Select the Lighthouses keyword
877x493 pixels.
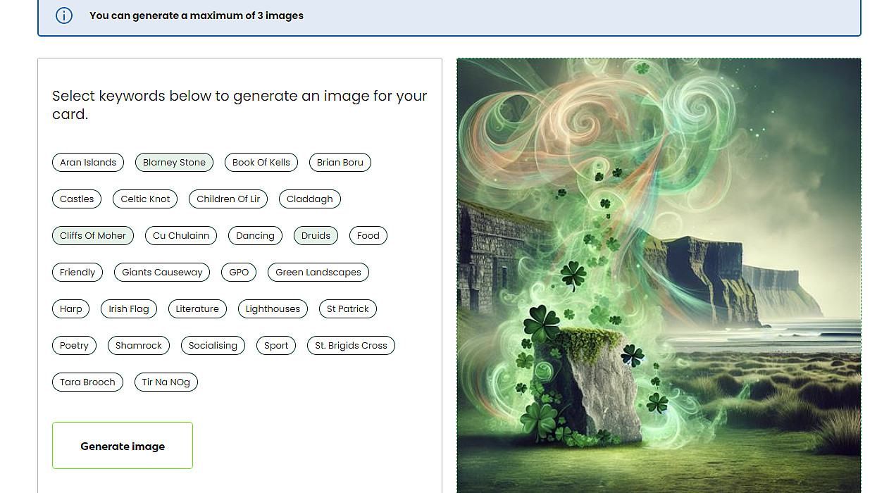pyautogui.click(x=273, y=309)
